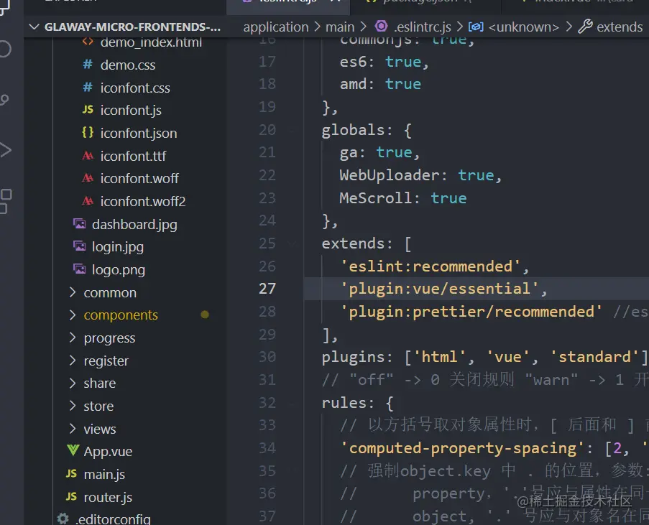Open Extensions view in activity bar
Image resolution: width=649 pixels, height=525 pixels.
point(5,201)
